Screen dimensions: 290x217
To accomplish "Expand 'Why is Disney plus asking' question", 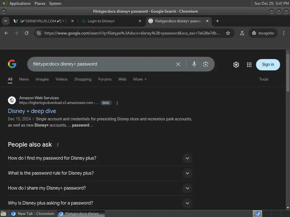I will pyautogui.click(x=100, y=203).
